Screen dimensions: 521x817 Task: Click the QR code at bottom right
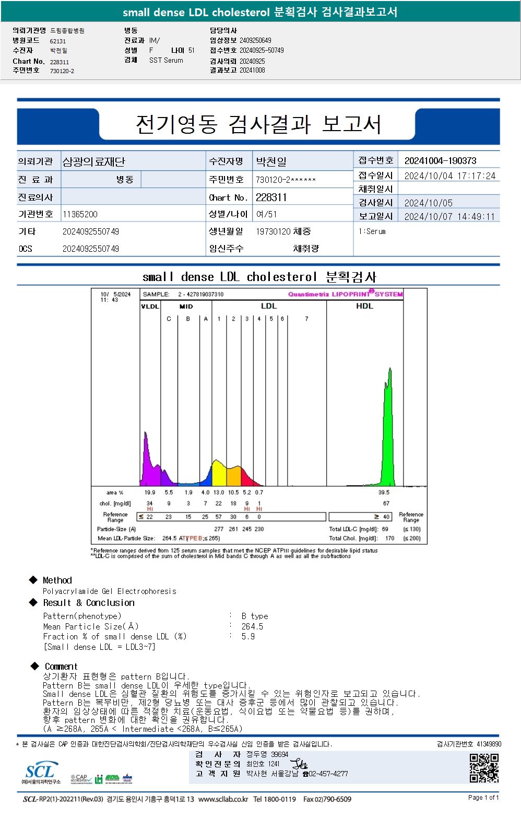coord(484,768)
